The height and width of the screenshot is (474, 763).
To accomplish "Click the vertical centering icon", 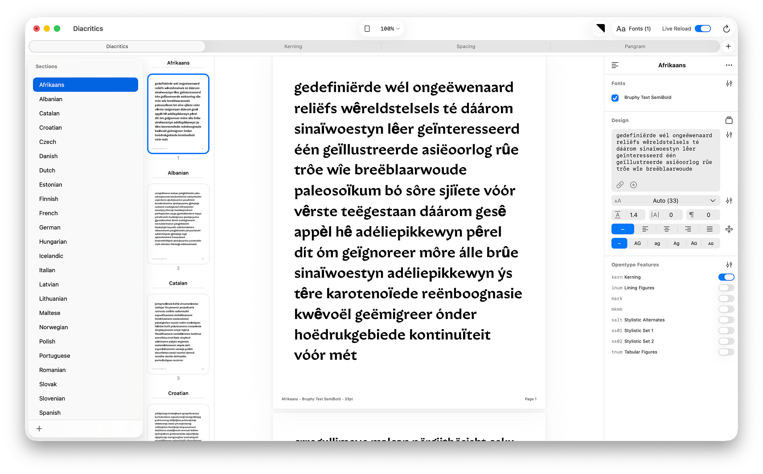I will click(729, 229).
